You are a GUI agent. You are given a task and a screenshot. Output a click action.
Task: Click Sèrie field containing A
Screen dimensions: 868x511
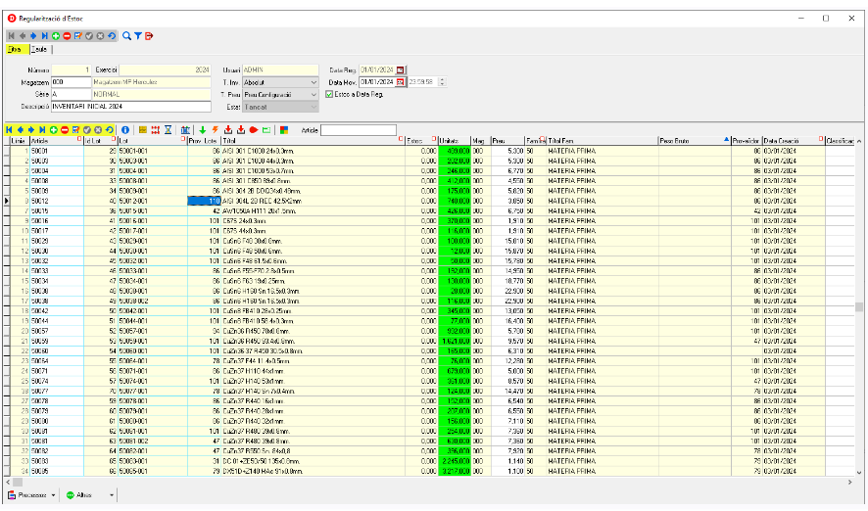[71, 95]
